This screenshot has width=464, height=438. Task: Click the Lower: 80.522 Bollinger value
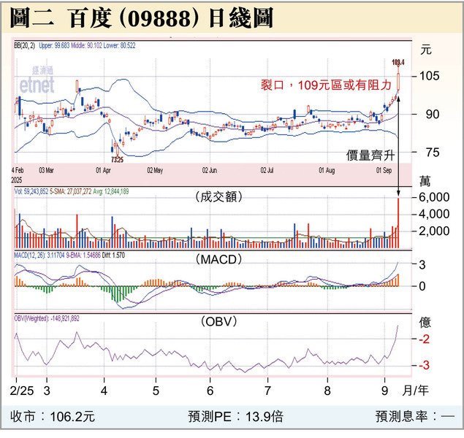pyautogui.click(x=119, y=46)
